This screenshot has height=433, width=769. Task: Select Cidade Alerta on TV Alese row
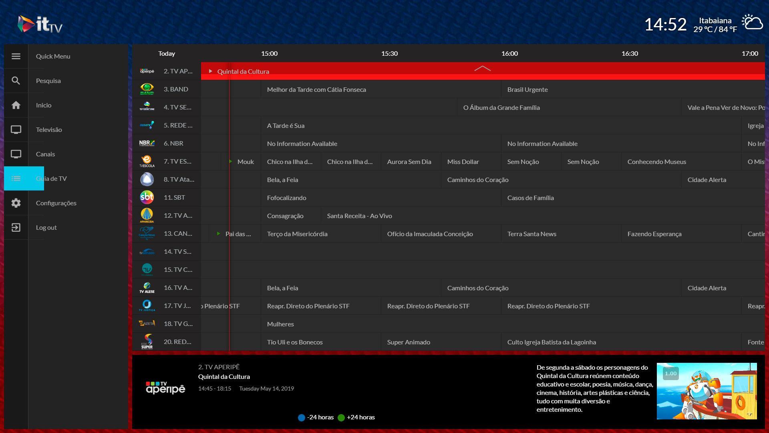point(723,288)
